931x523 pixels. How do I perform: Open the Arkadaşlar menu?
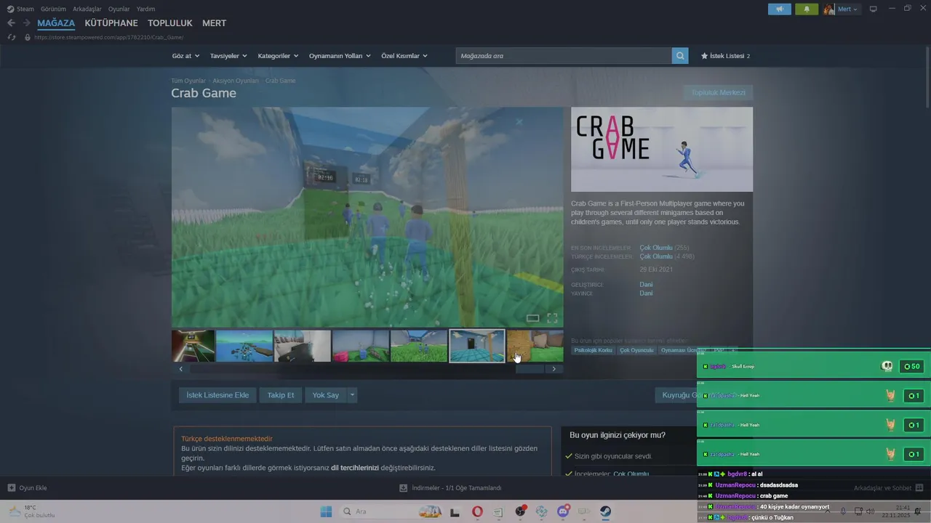[x=87, y=9]
